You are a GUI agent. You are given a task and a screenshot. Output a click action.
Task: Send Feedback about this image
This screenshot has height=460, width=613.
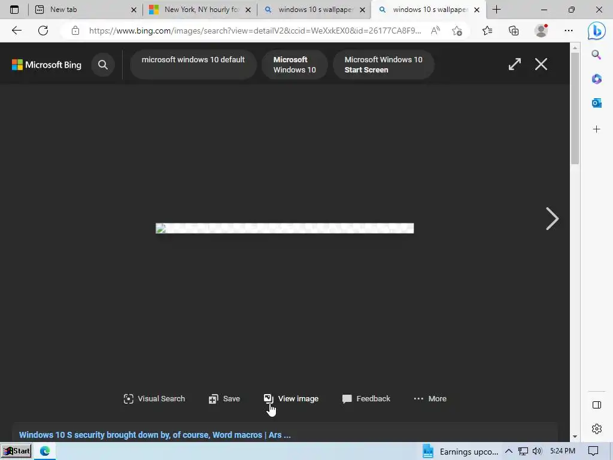pos(366,398)
